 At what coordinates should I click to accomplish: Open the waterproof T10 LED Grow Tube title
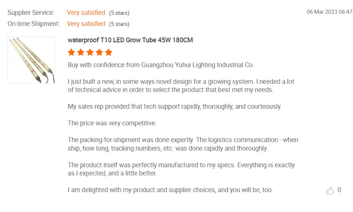point(130,40)
